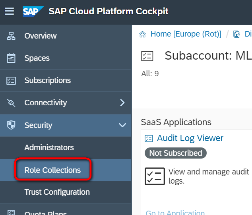This screenshot has height=215, width=252.
Task: Select Role Collections under Security
Action: click(52, 170)
